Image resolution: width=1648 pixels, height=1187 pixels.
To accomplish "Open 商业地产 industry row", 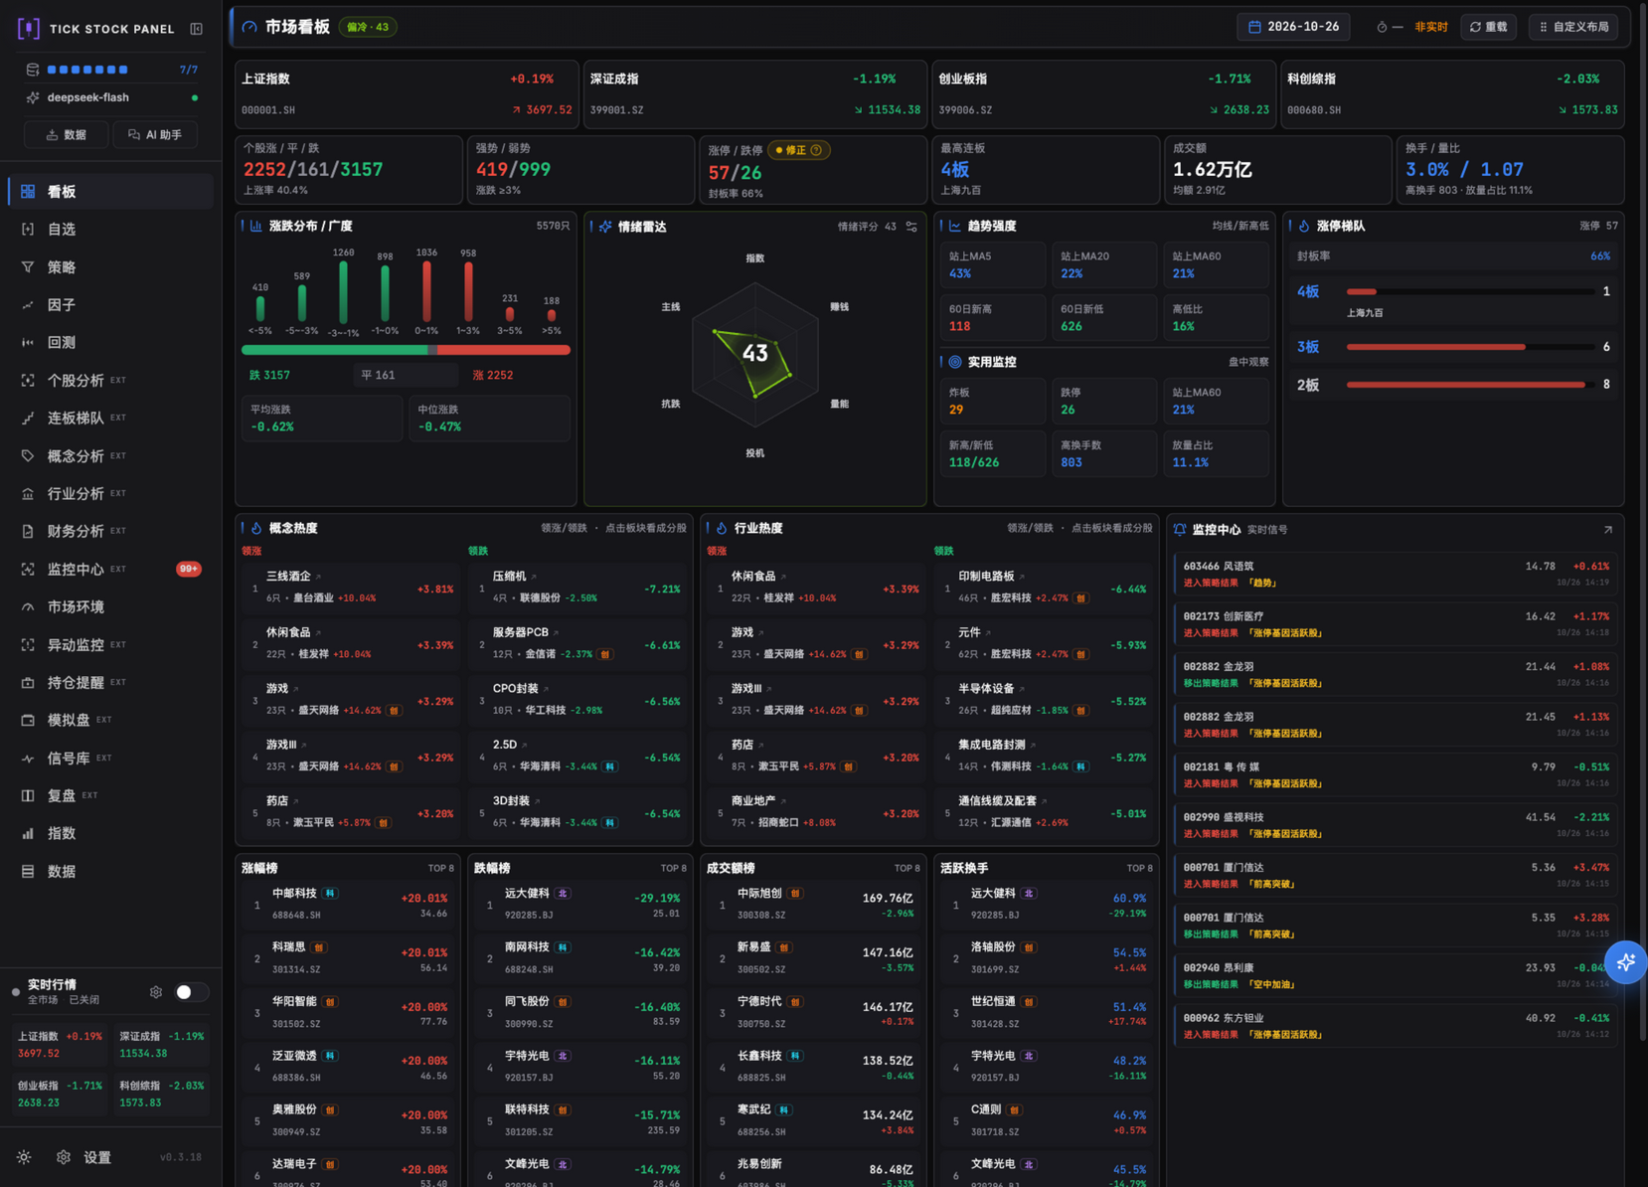I will point(815,812).
